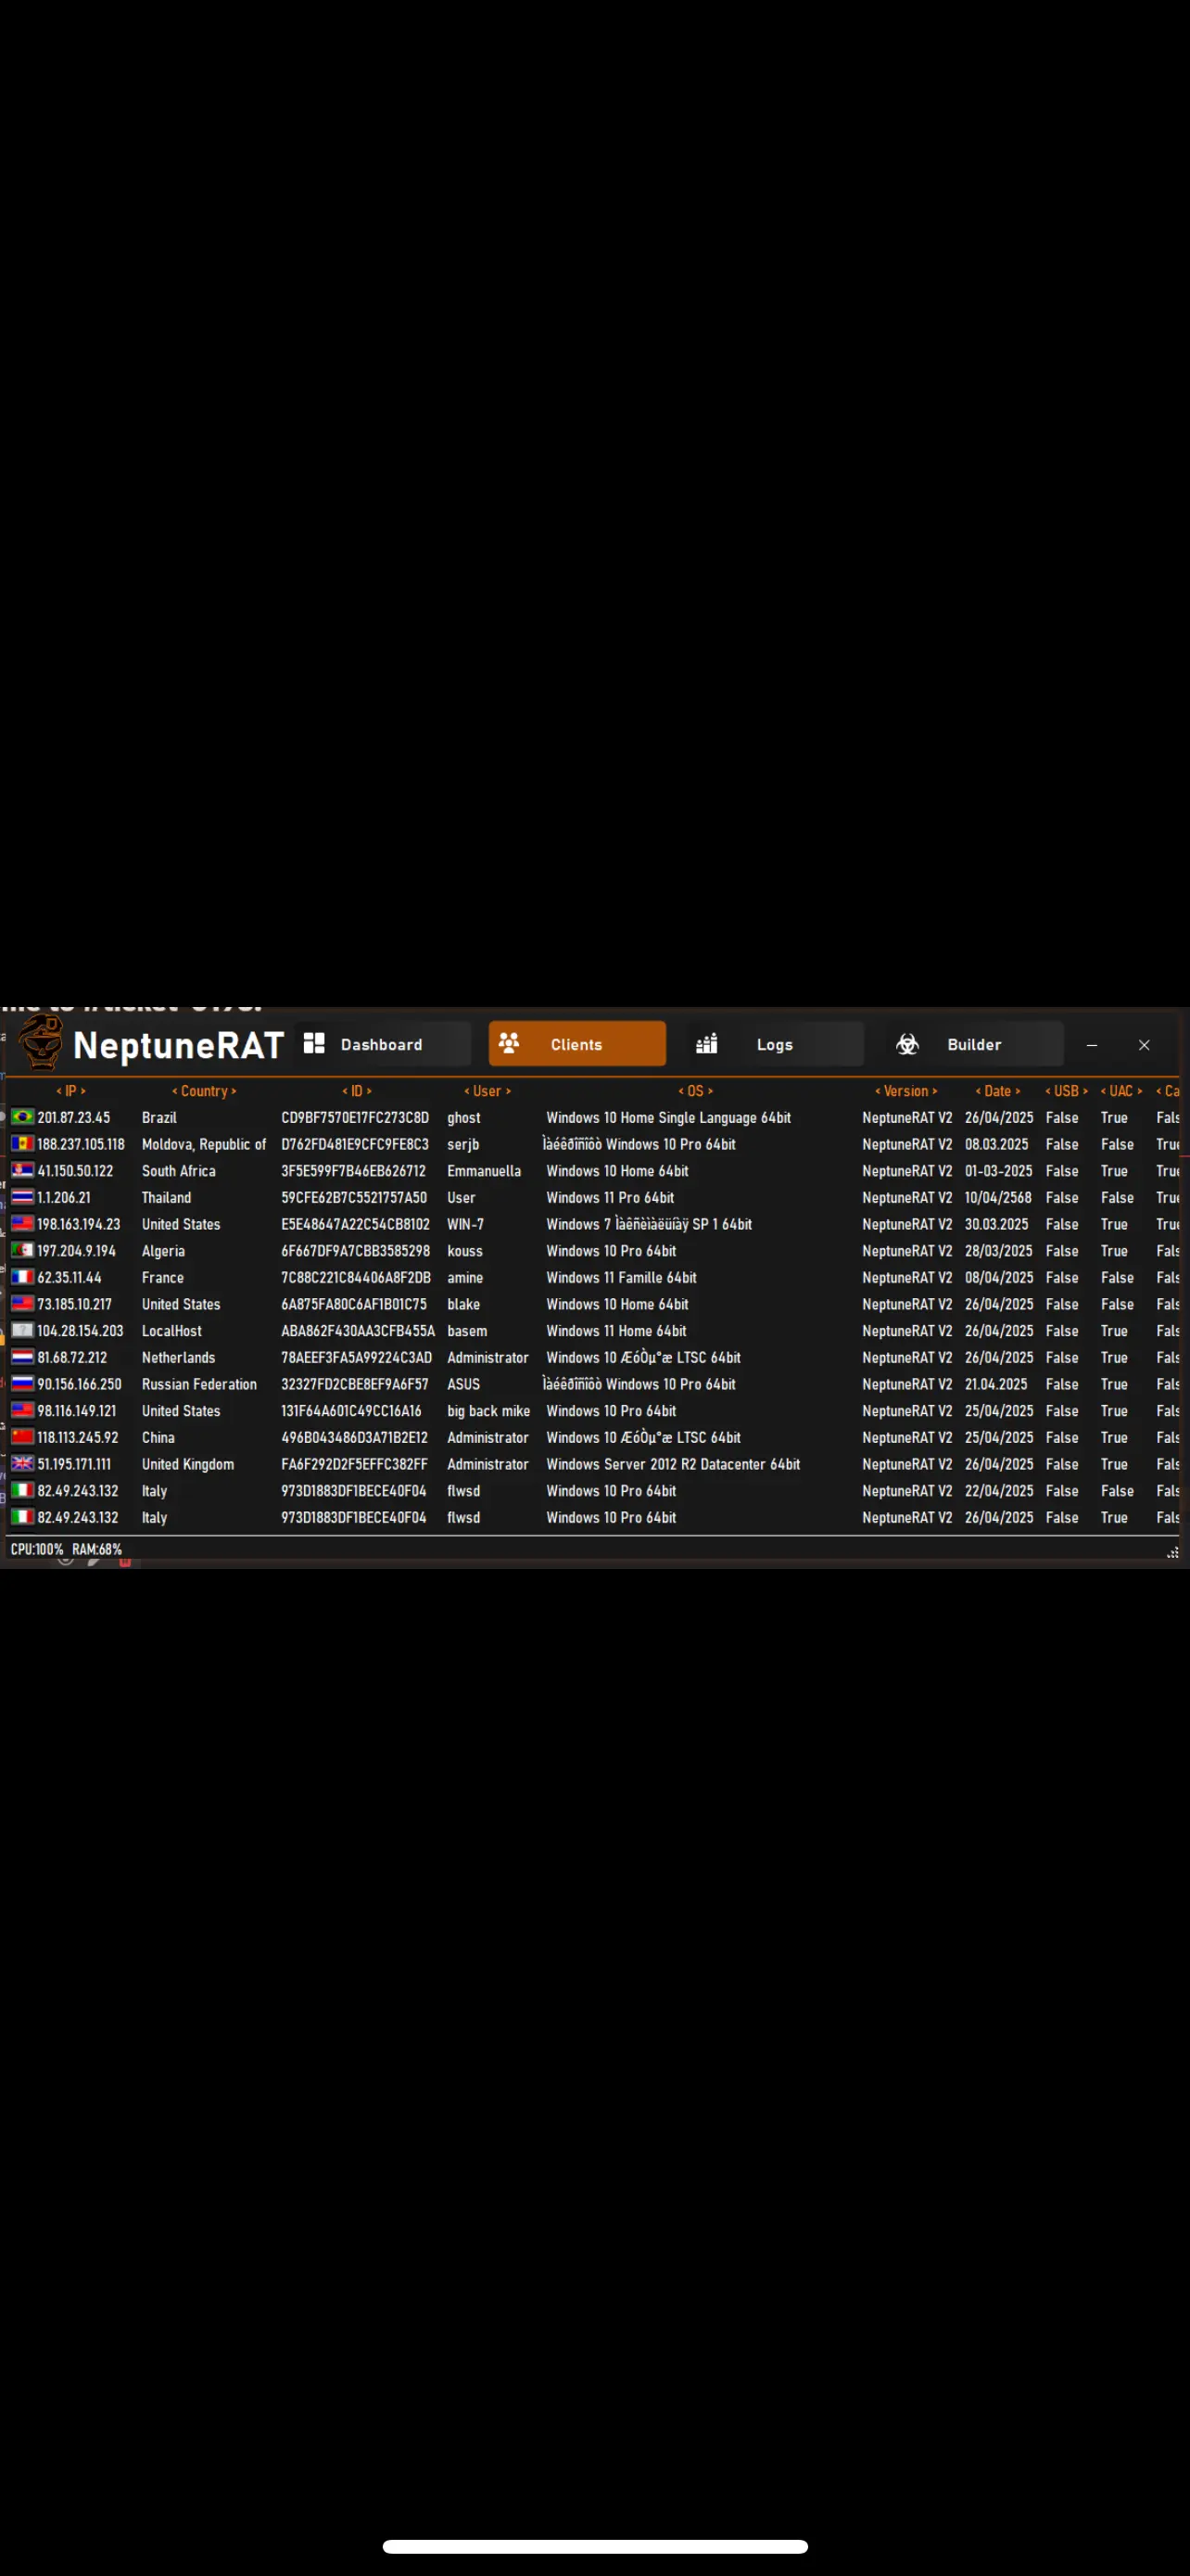
Task: Click user cell blake
Action: [463, 1304]
